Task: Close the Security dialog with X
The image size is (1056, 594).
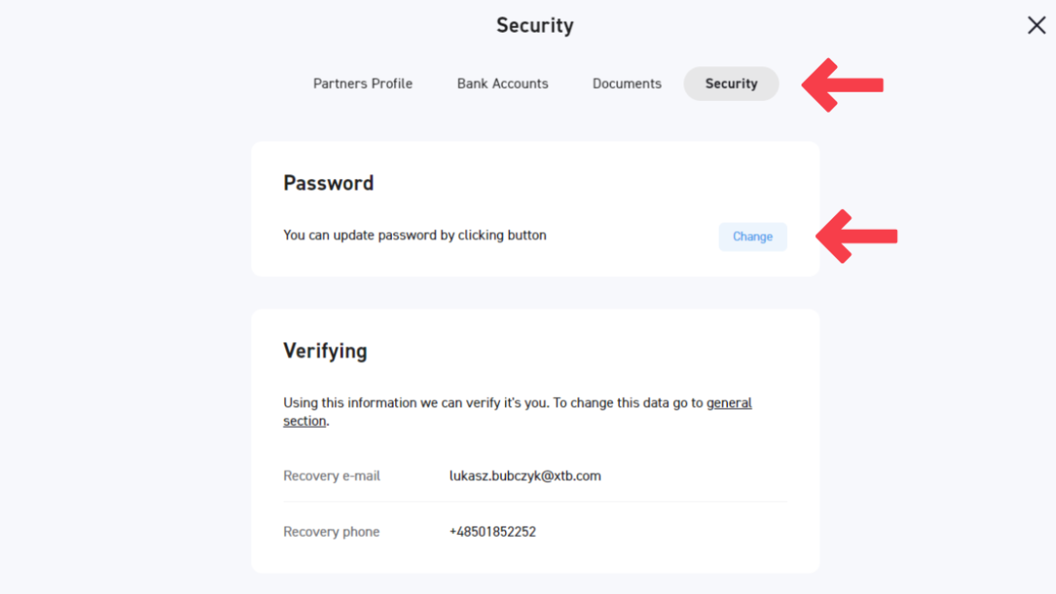Action: pos(1036,25)
